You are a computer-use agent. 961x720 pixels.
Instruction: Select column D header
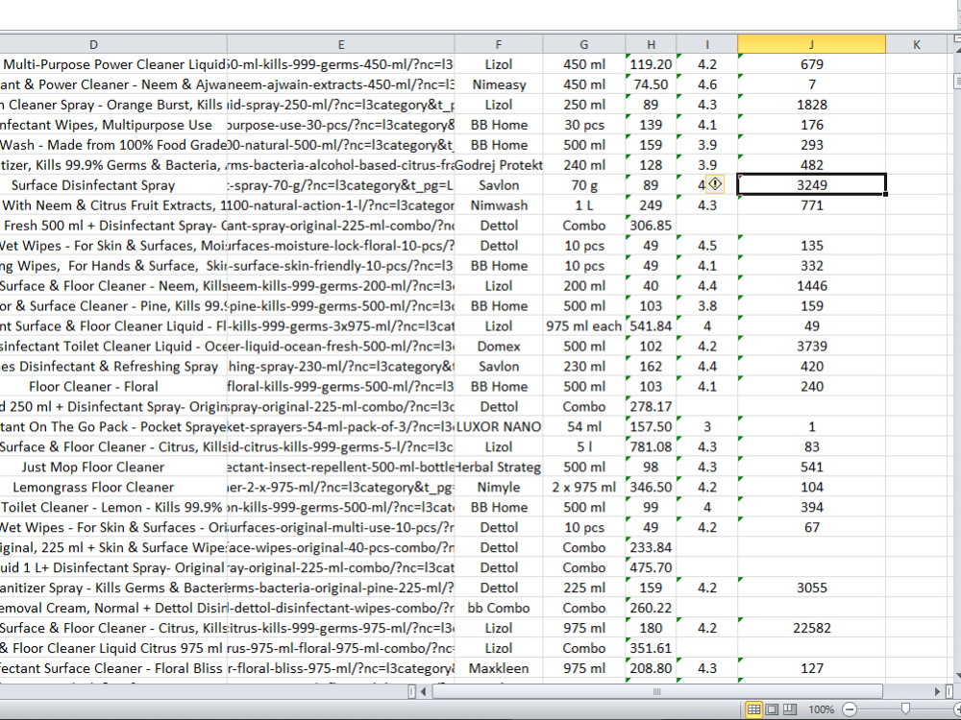[x=93, y=44]
